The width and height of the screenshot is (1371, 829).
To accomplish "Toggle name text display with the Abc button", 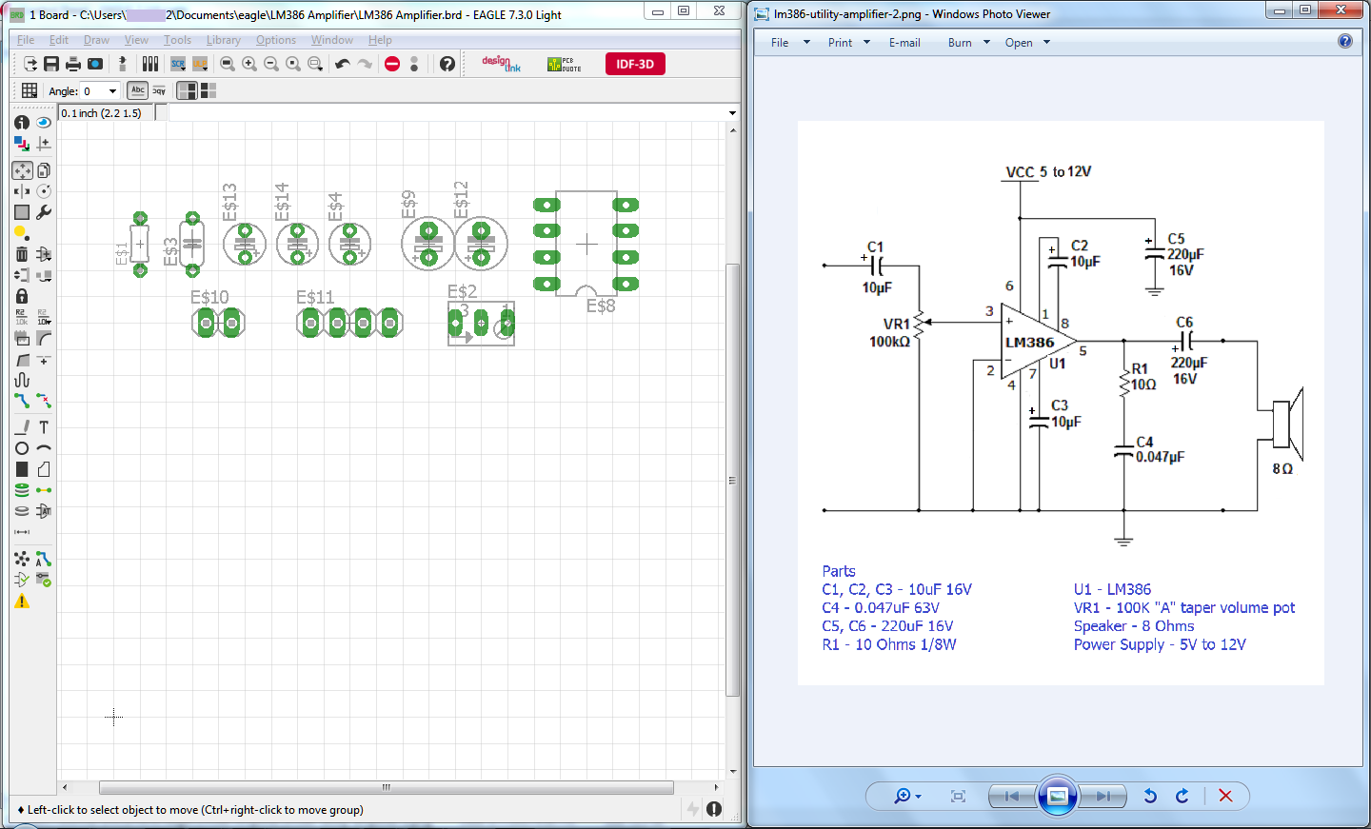I will click(136, 89).
